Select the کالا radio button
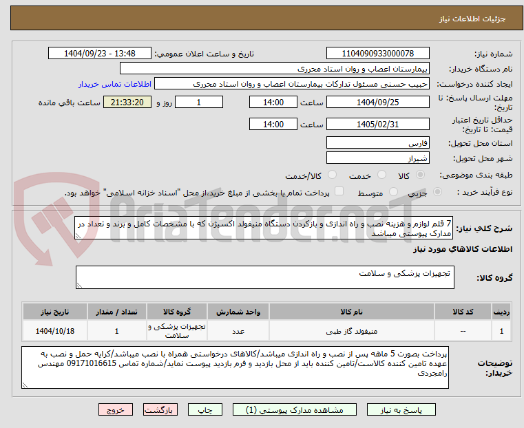Viewport: 524px width, 428px height. [x=421, y=175]
